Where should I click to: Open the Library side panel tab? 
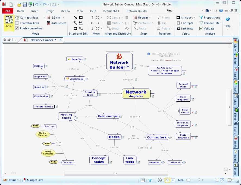(x=236, y=114)
